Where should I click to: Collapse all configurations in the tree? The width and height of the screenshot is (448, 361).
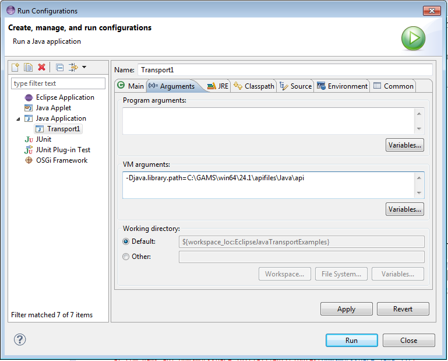pyautogui.click(x=59, y=68)
